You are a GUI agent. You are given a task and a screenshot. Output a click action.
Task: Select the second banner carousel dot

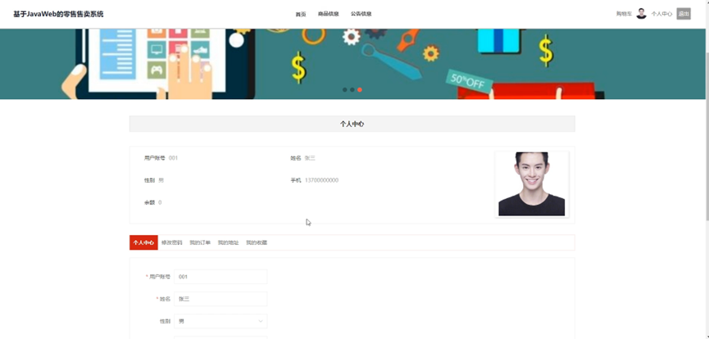pyautogui.click(x=352, y=90)
